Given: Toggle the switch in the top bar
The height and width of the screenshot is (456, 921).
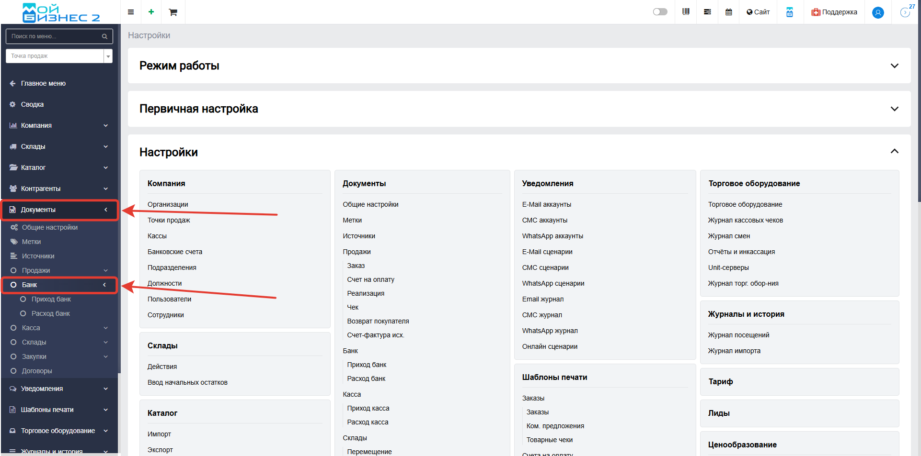Looking at the screenshot, I should pos(660,12).
